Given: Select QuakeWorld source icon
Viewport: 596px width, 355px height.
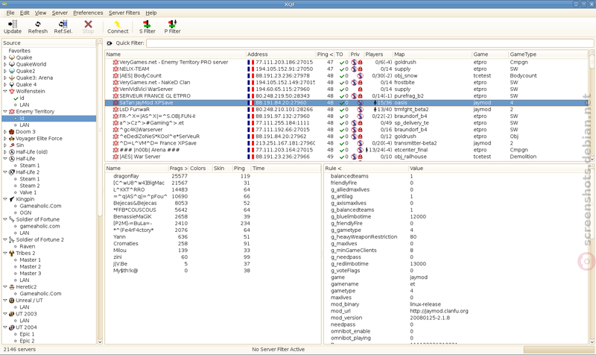Looking at the screenshot, I should (x=12, y=64).
